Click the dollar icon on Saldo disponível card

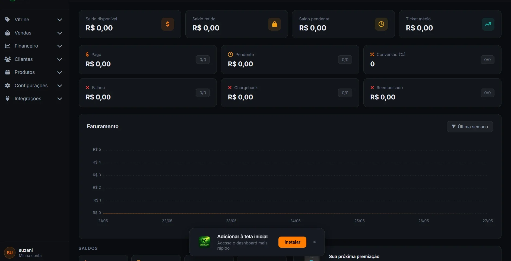click(x=168, y=24)
